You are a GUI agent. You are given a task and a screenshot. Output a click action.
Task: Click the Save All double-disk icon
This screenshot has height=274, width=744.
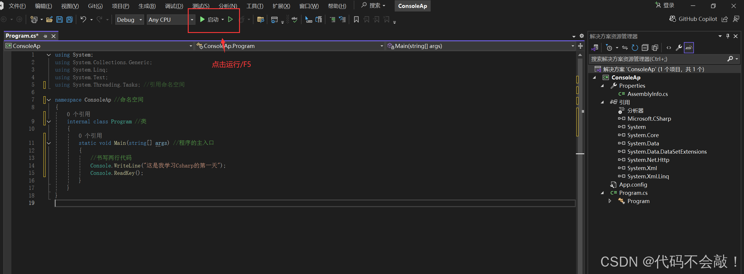[70, 20]
